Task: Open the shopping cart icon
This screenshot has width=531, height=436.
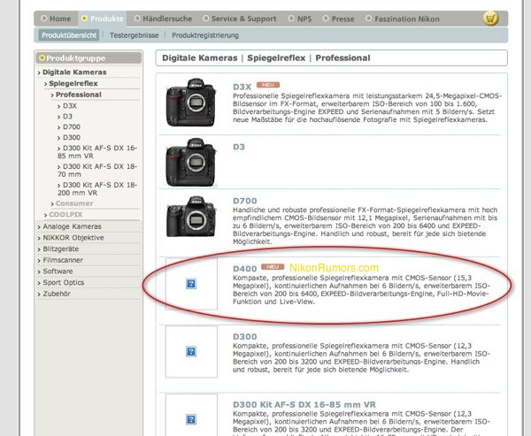Action: click(490, 19)
